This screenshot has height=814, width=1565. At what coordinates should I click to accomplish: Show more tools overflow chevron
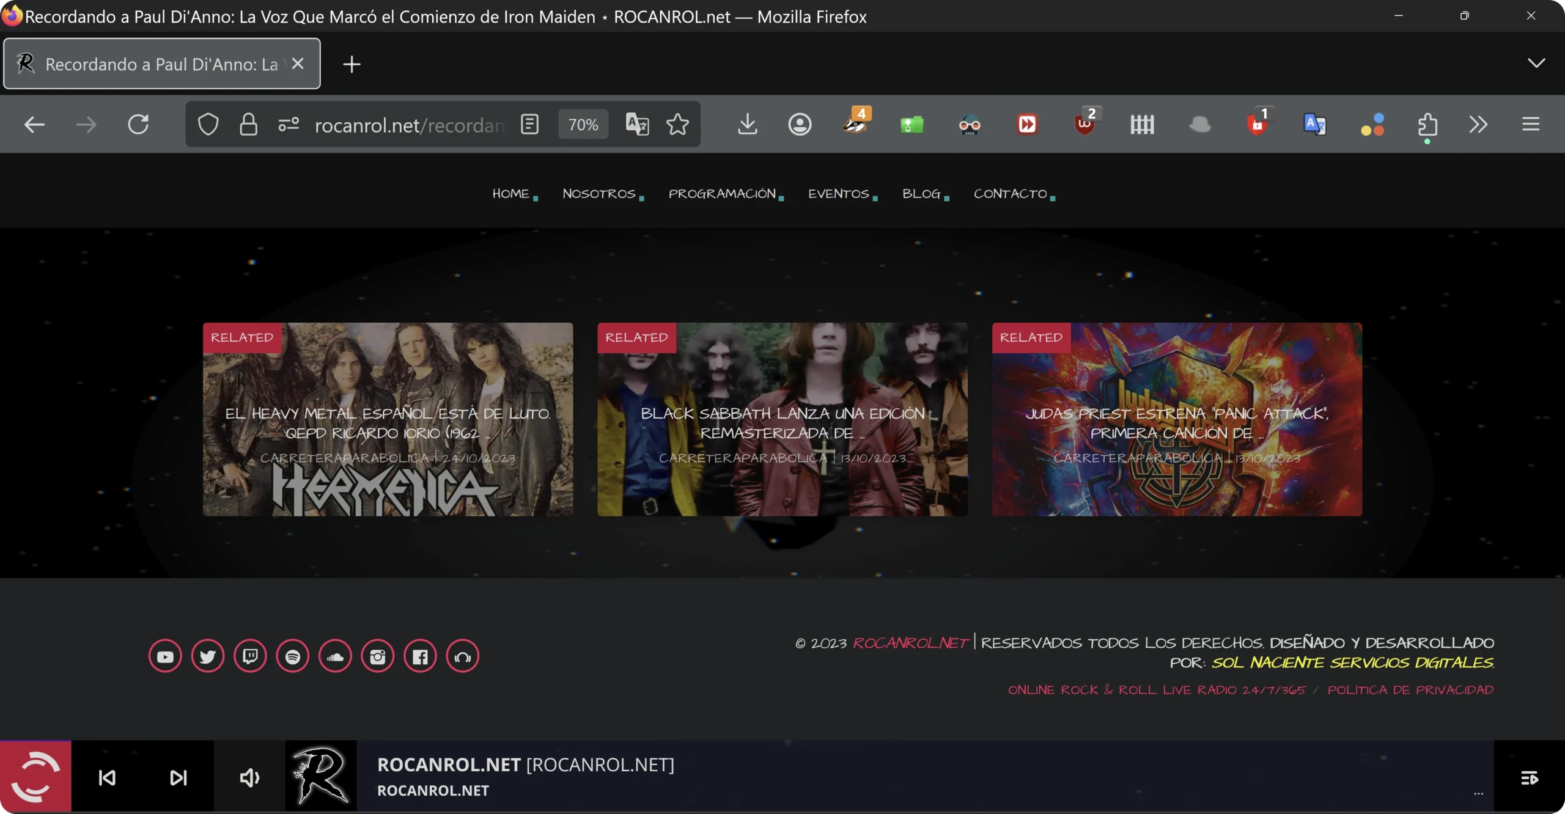(x=1478, y=125)
